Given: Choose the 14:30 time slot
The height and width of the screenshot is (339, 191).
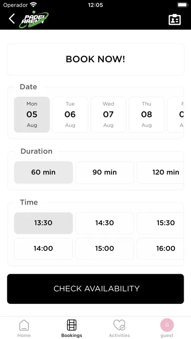Looking at the screenshot, I should click(105, 223).
